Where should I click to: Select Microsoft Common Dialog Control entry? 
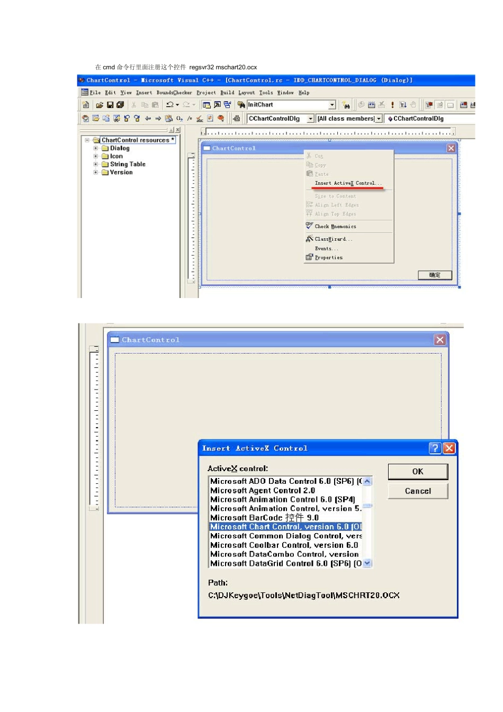[286, 536]
